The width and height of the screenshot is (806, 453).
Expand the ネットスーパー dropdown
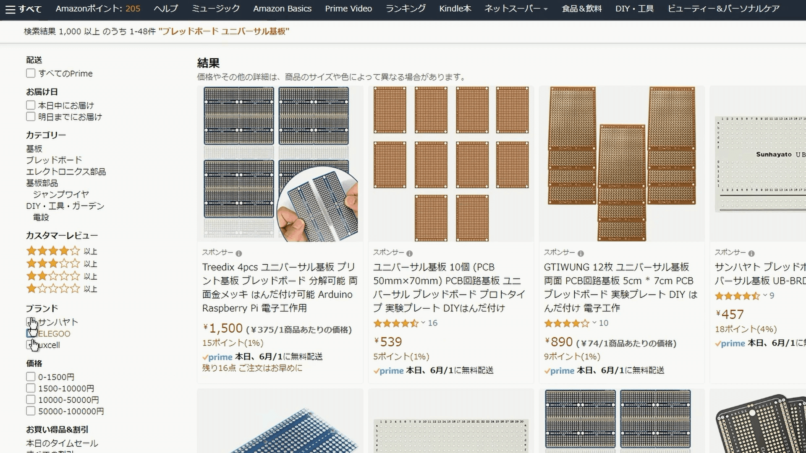516,9
